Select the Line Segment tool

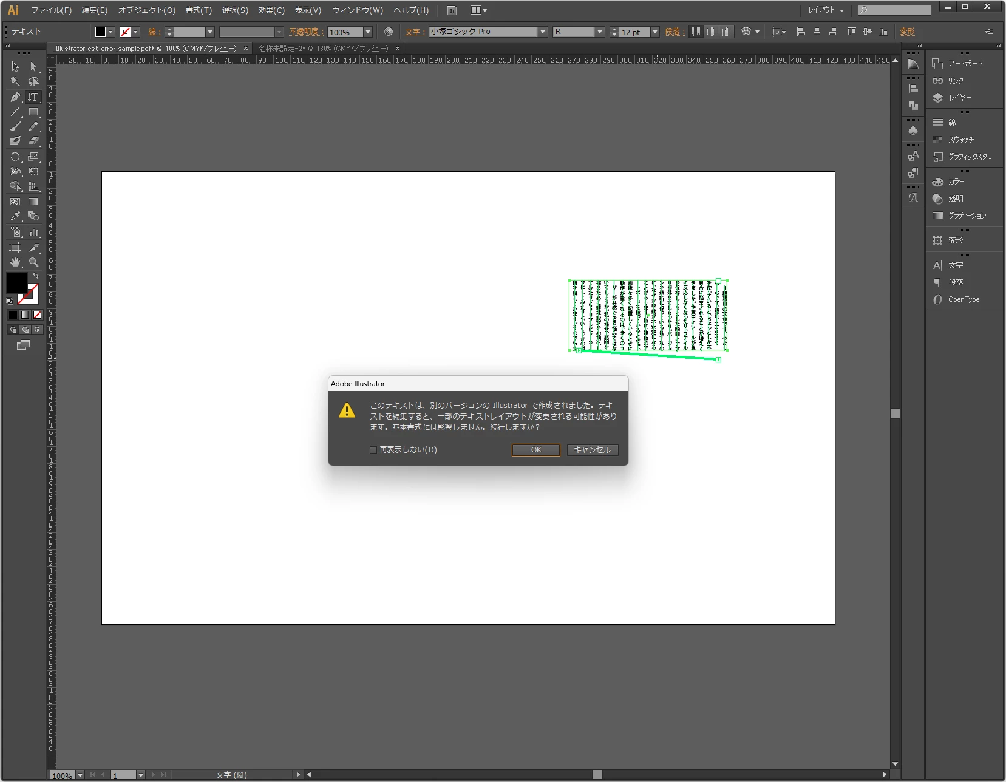[15, 112]
